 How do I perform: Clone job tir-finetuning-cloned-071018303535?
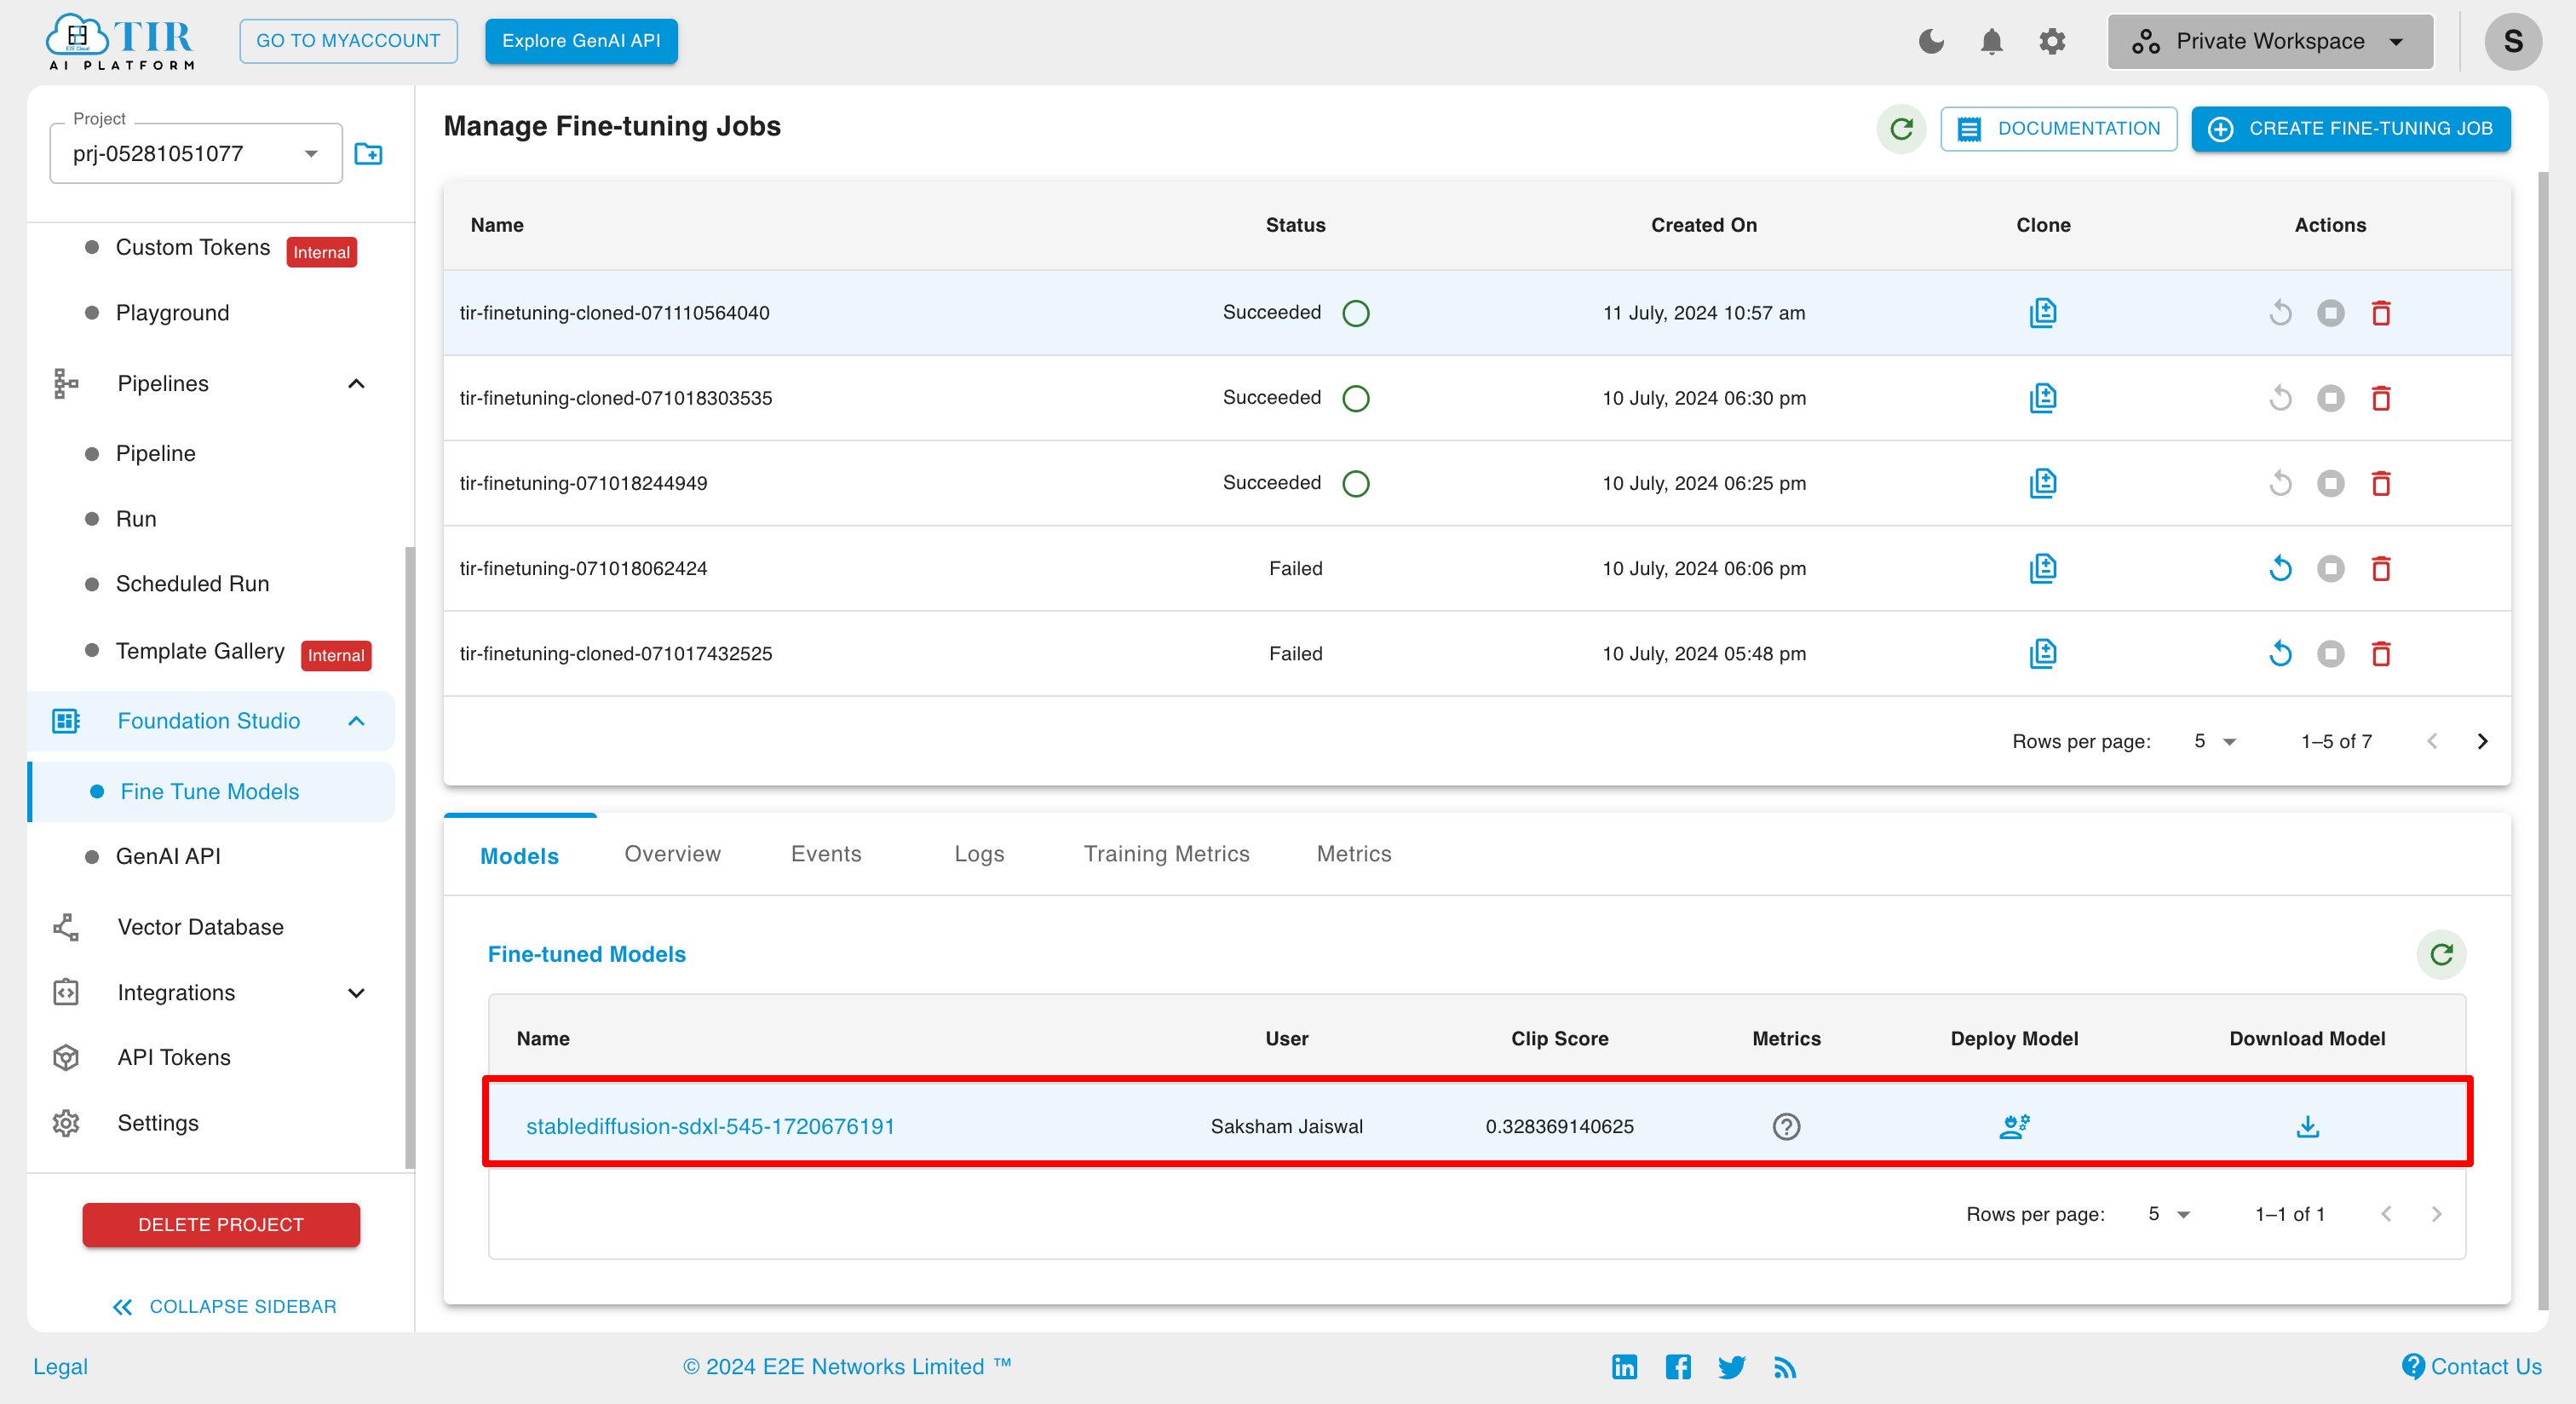point(2043,398)
